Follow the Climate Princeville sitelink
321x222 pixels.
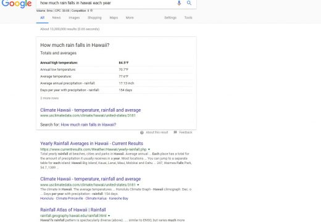tap(69, 199)
